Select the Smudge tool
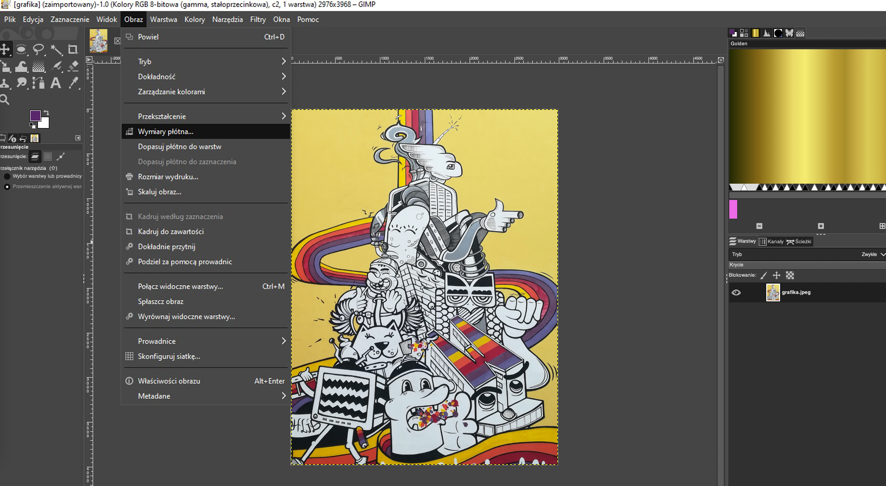 21,83
